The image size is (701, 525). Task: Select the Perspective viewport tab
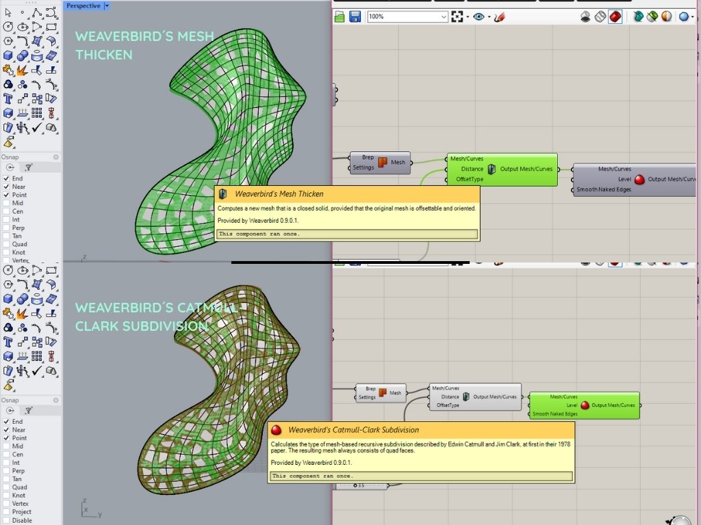point(83,5)
